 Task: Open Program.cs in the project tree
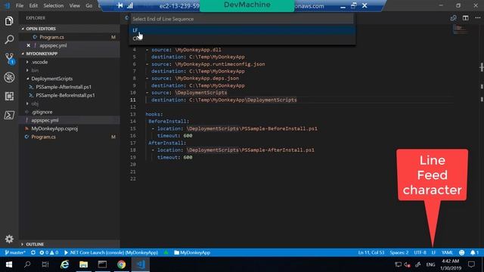coord(43,137)
